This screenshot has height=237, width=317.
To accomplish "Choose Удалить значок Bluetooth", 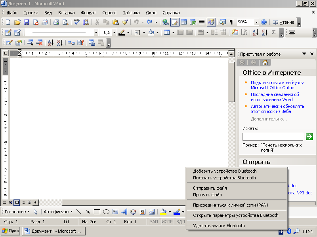I will tap(237, 226).
